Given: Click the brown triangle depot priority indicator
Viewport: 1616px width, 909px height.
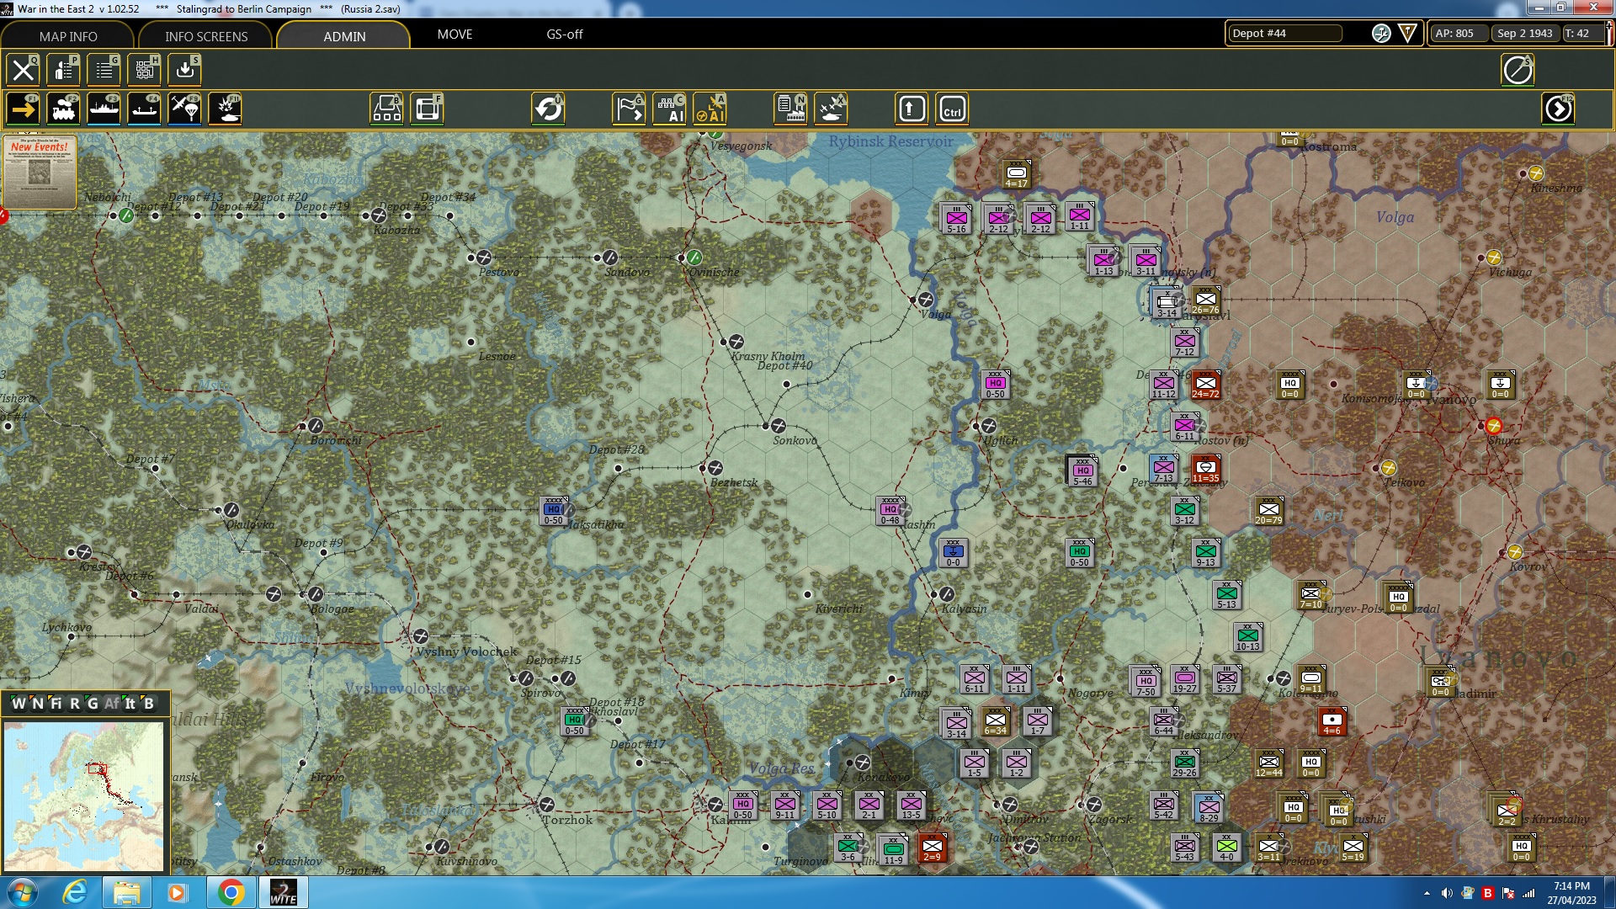Looking at the screenshot, I should 1407,34.
